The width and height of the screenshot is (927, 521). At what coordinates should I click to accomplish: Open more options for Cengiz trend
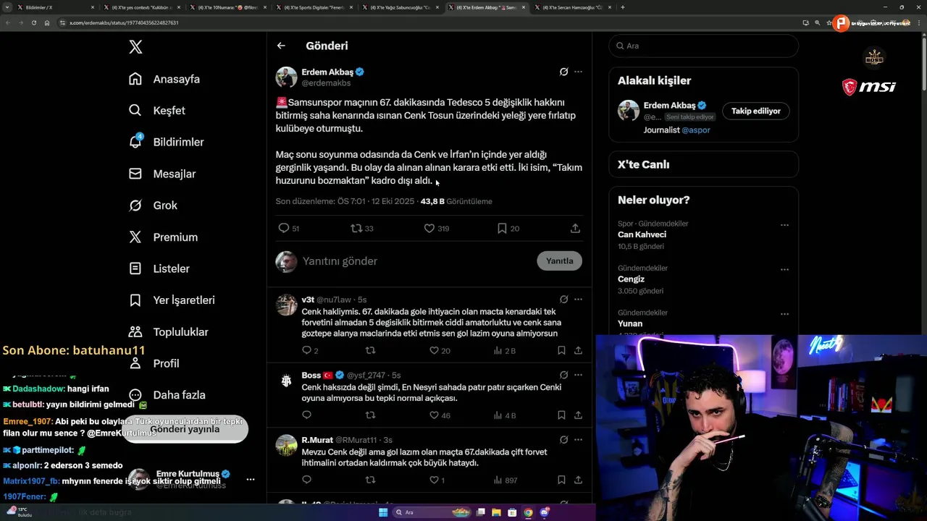[x=784, y=269]
